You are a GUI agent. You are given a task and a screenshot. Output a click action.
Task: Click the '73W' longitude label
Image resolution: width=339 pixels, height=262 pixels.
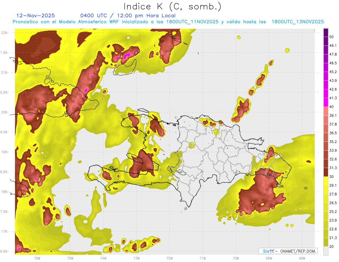tap(136, 258)
